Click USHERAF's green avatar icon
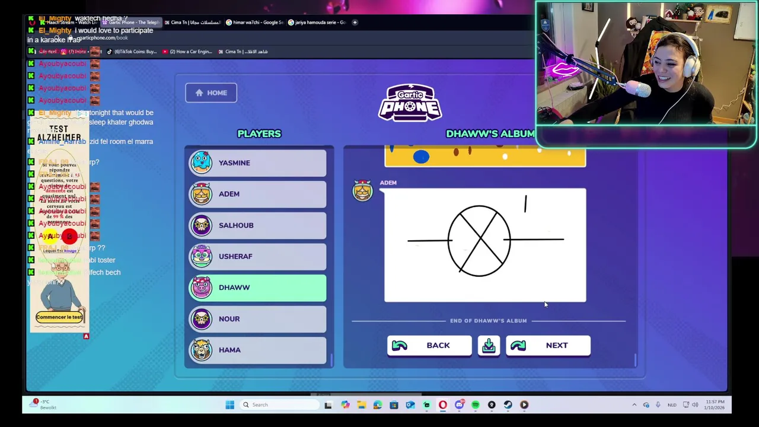 point(201,256)
